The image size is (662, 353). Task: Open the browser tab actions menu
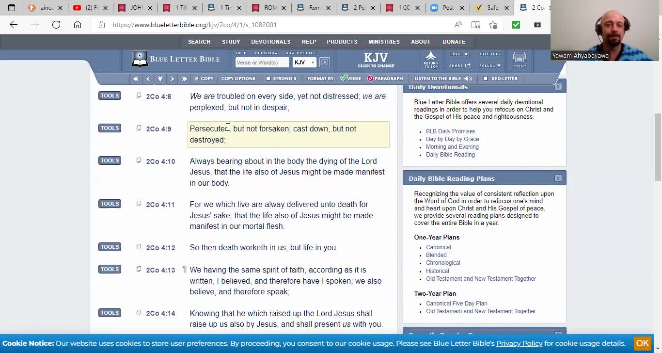12,8
